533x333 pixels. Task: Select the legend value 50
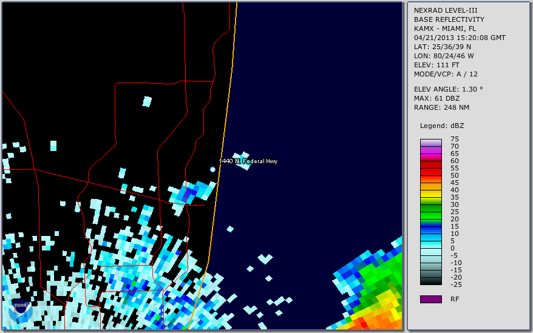pos(455,175)
